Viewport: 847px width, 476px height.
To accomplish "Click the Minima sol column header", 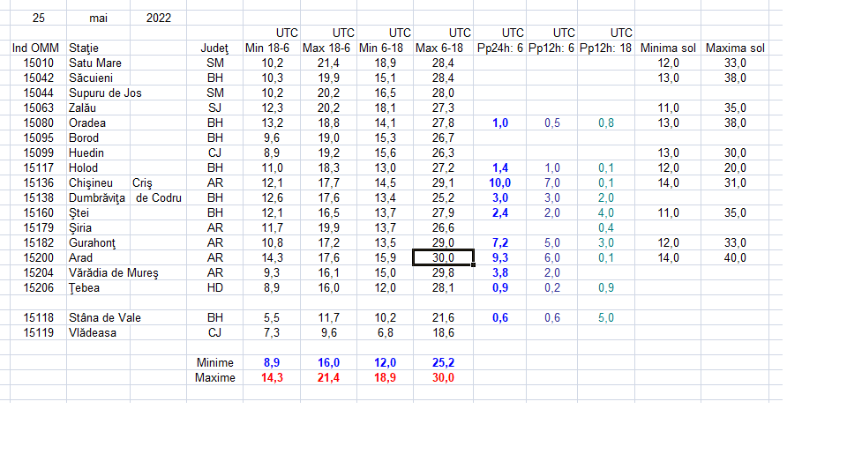I will point(668,48).
